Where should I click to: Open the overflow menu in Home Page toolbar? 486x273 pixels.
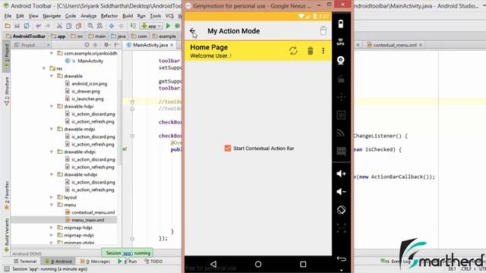pos(323,51)
